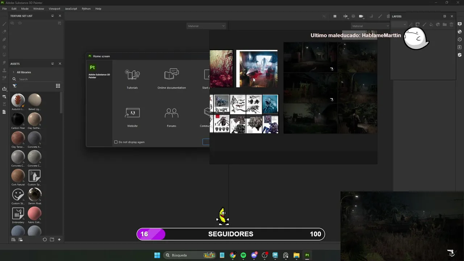The image size is (464, 261).
Task: Select the Carbon Fiber material thumbnail
Action: [x=18, y=119]
